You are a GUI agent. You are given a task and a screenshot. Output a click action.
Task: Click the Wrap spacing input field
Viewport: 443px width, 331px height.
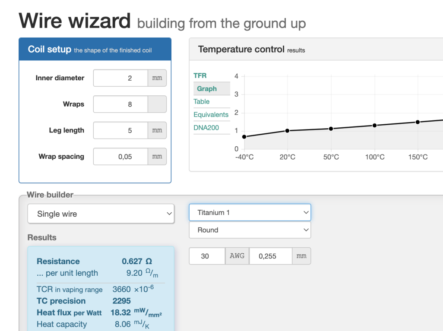(x=120, y=157)
